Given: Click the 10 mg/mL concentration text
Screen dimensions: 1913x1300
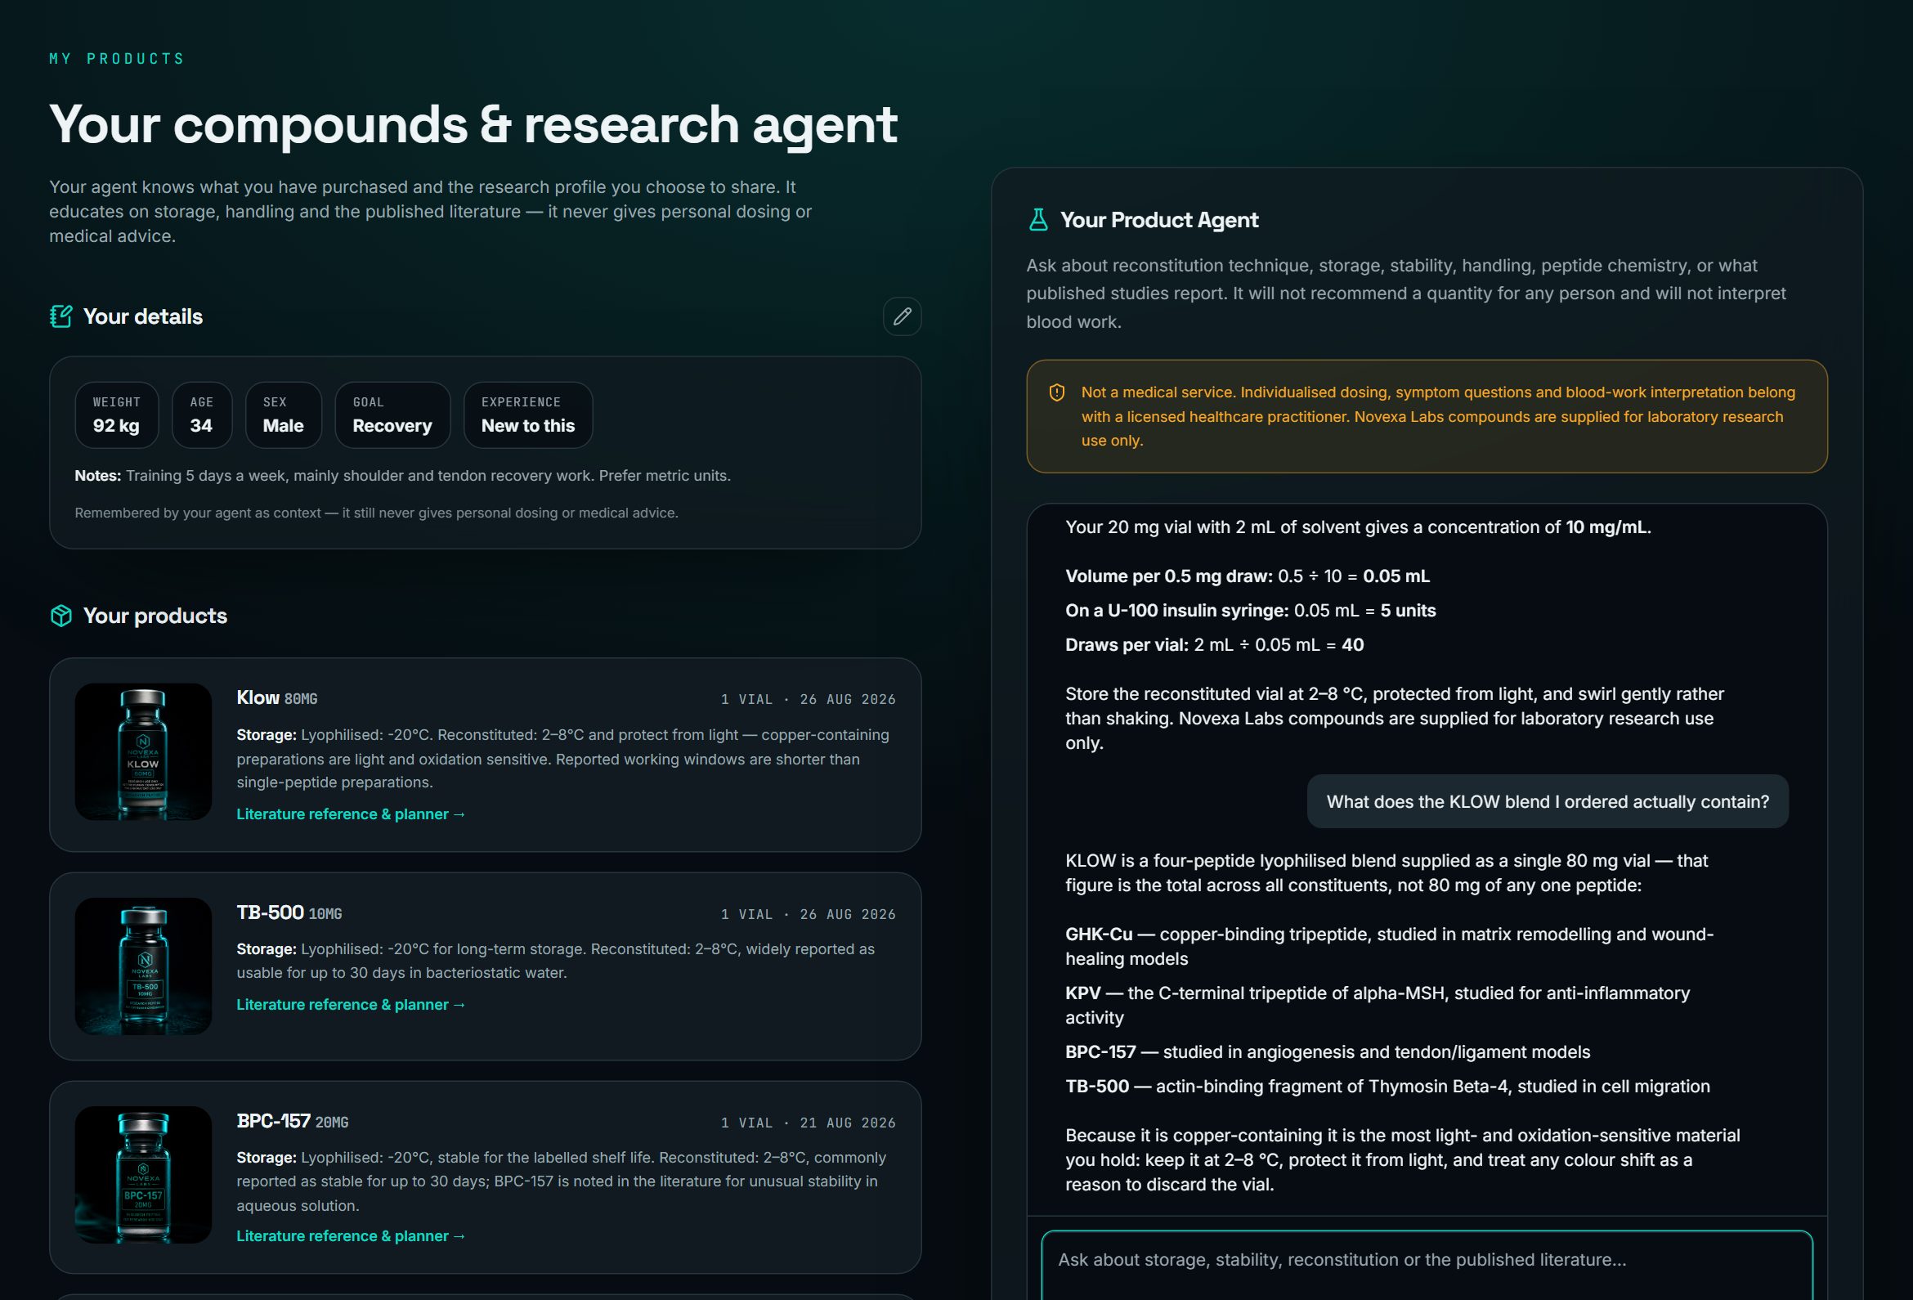Looking at the screenshot, I should coord(1607,527).
